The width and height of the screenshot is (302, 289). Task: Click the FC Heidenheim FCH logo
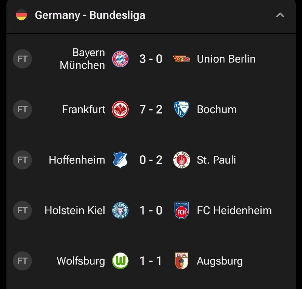pos(182,210)
